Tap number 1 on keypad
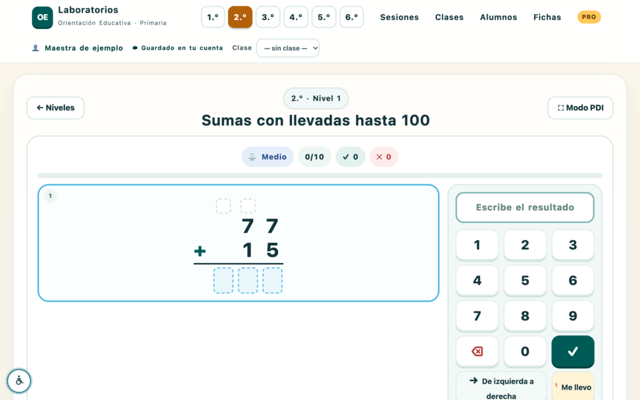Image resolution: width=640 pixels, height=400 pixels. pyautogui.click(x=477, y=245)
